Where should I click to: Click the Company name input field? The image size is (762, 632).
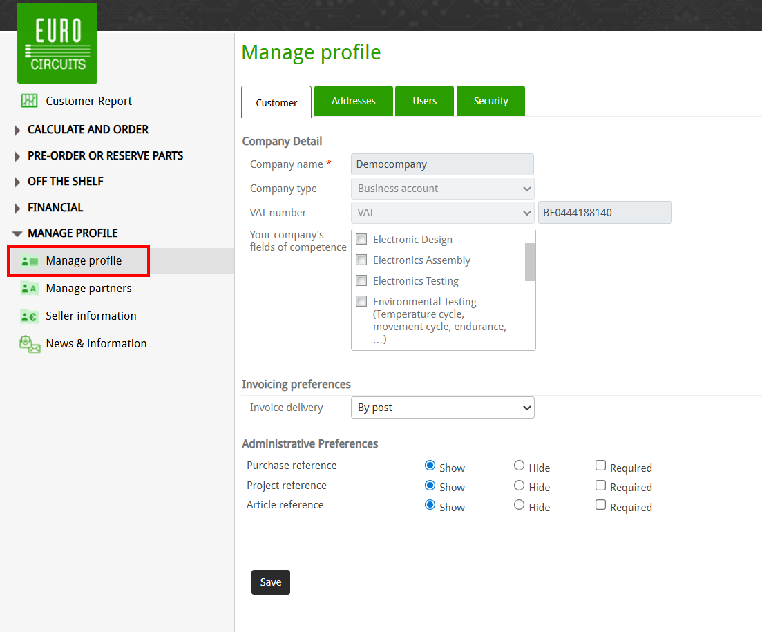[x=442, y=164]
